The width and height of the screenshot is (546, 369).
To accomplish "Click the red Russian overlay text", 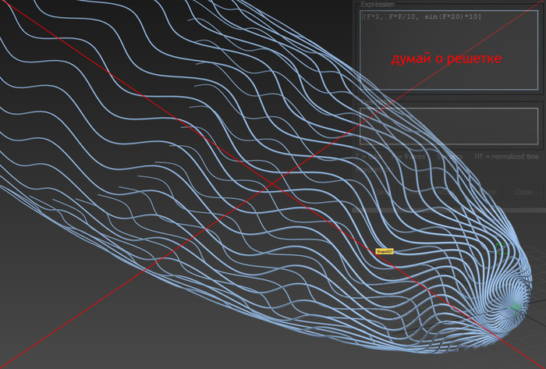I will (x=446, y=59).
